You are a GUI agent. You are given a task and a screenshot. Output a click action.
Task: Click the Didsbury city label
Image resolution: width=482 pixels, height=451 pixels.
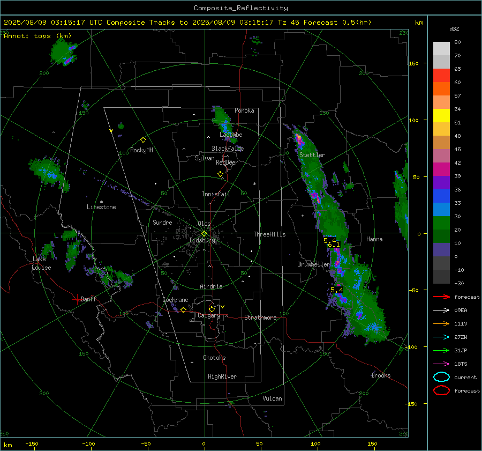point(202,240)
